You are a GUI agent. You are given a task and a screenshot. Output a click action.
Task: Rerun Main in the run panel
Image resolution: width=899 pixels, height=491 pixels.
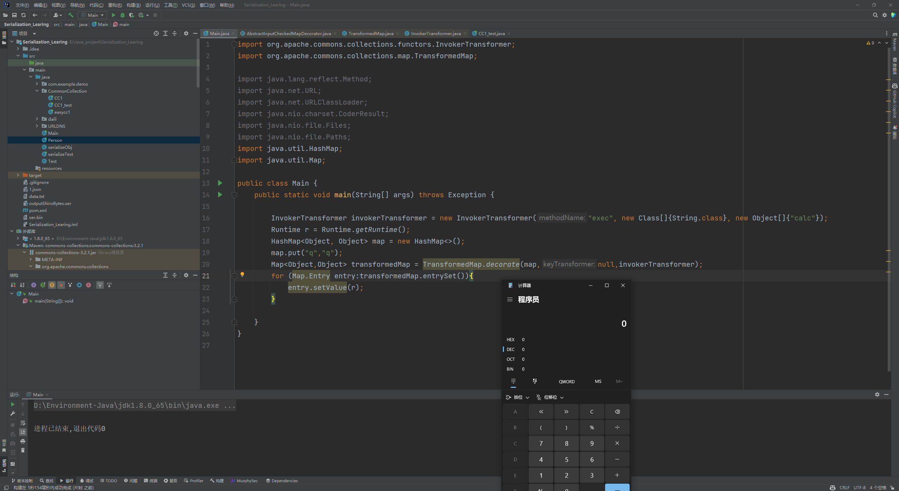click(x=13, y=404)
